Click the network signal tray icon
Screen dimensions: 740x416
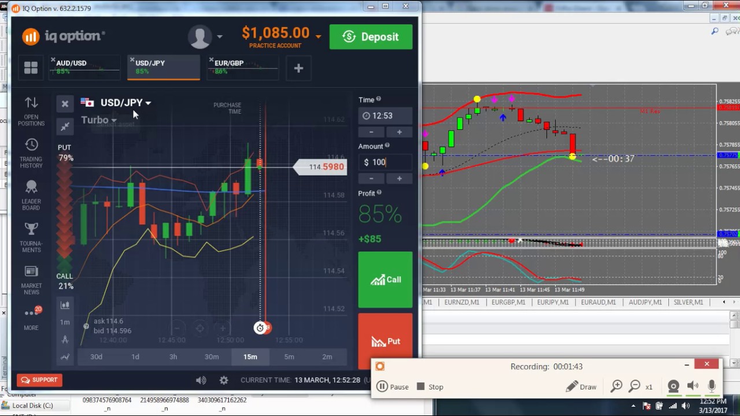pos(672,406)
